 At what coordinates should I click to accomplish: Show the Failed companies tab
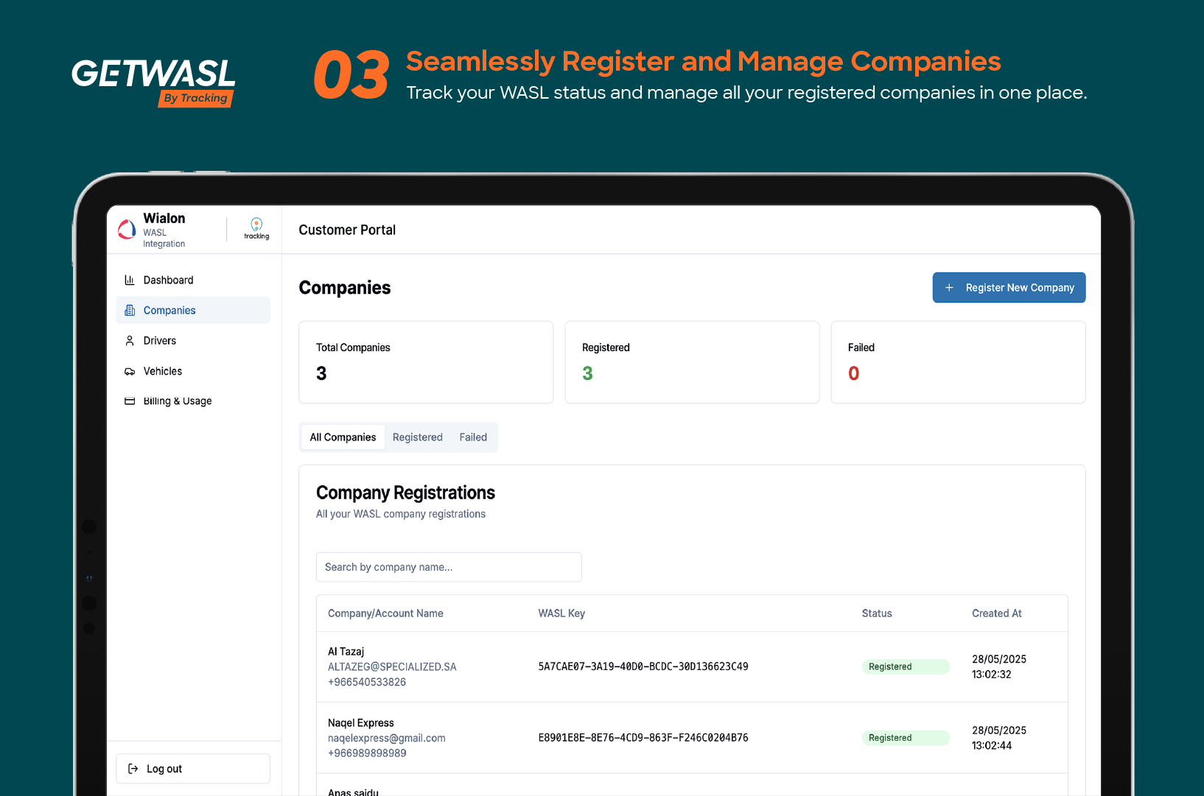473,437
